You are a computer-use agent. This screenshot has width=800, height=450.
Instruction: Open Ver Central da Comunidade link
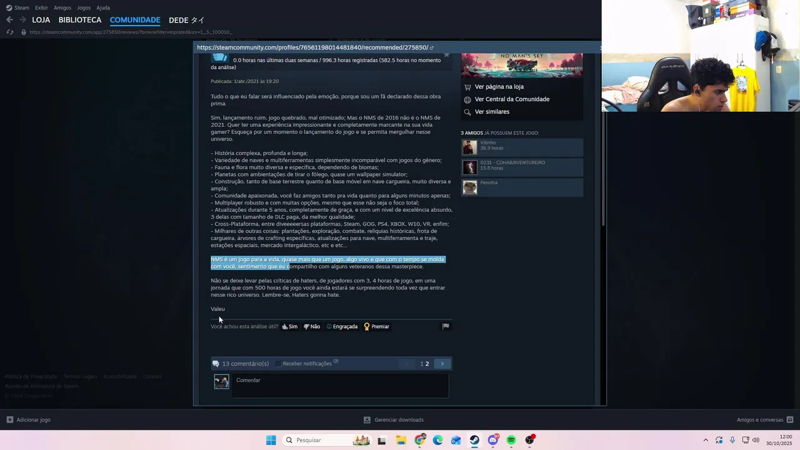512,99
